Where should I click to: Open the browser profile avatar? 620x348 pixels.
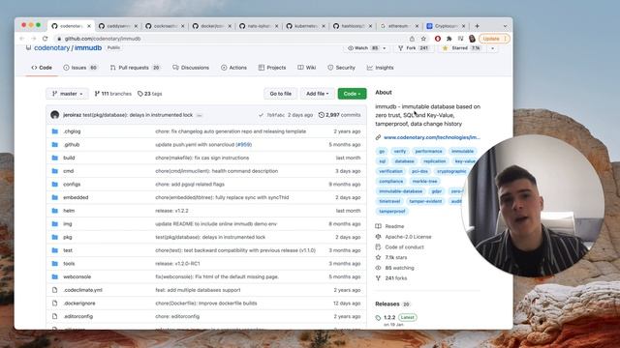tap(472, 39)
